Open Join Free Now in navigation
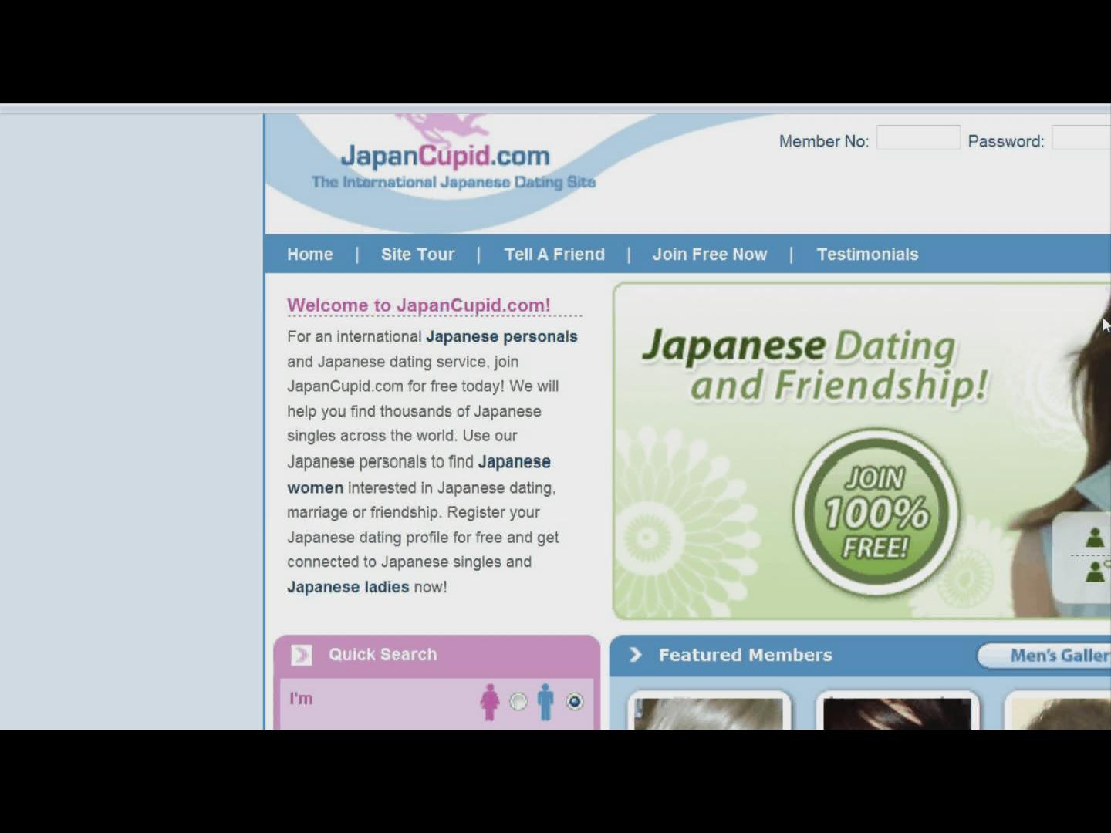The height and width of the screenshot is (833, 1111). click(x=710, y=255)
